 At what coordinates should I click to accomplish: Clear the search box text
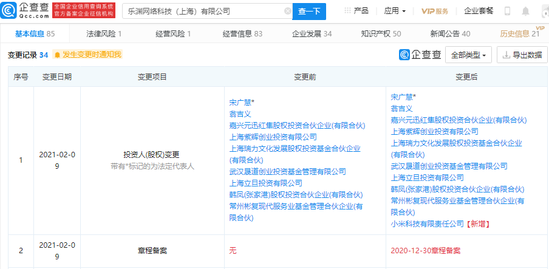(288, 11)
